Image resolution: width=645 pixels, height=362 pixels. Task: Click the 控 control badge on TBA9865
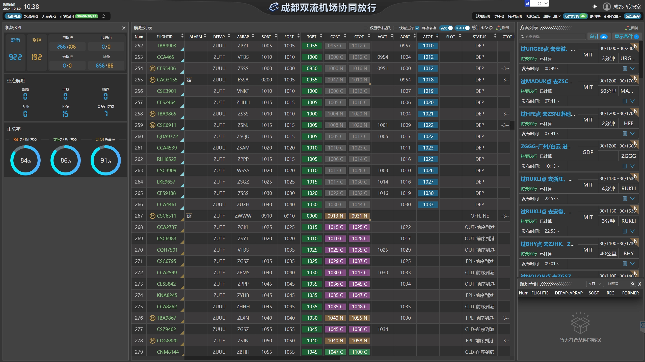tap(152, 114)
